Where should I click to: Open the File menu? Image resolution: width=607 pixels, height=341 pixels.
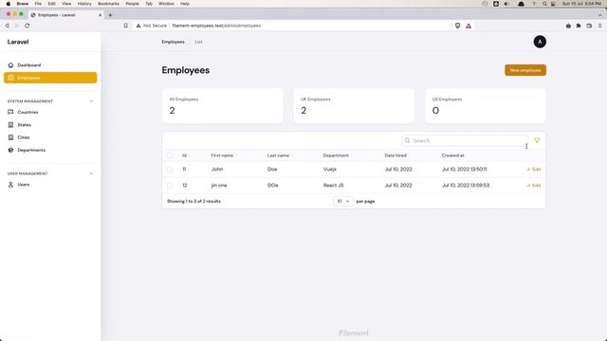[38, 4]
